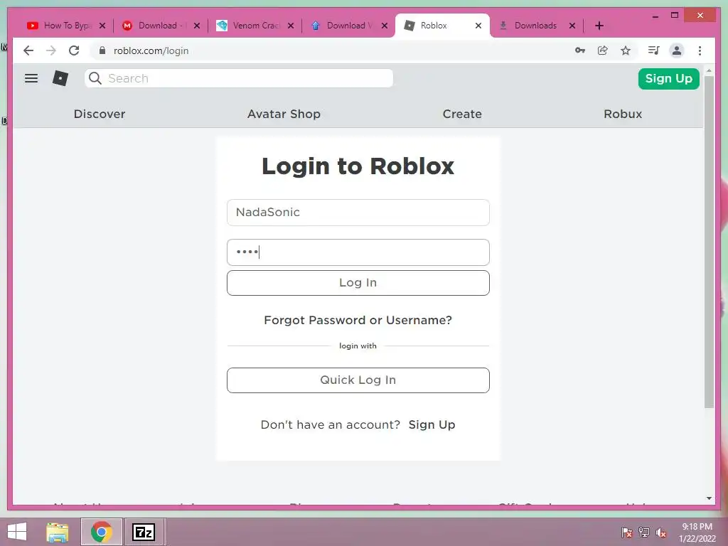This screenshot has width=728, height=546.
Task: Close the Roblox tab
Action: click(478, 26)
